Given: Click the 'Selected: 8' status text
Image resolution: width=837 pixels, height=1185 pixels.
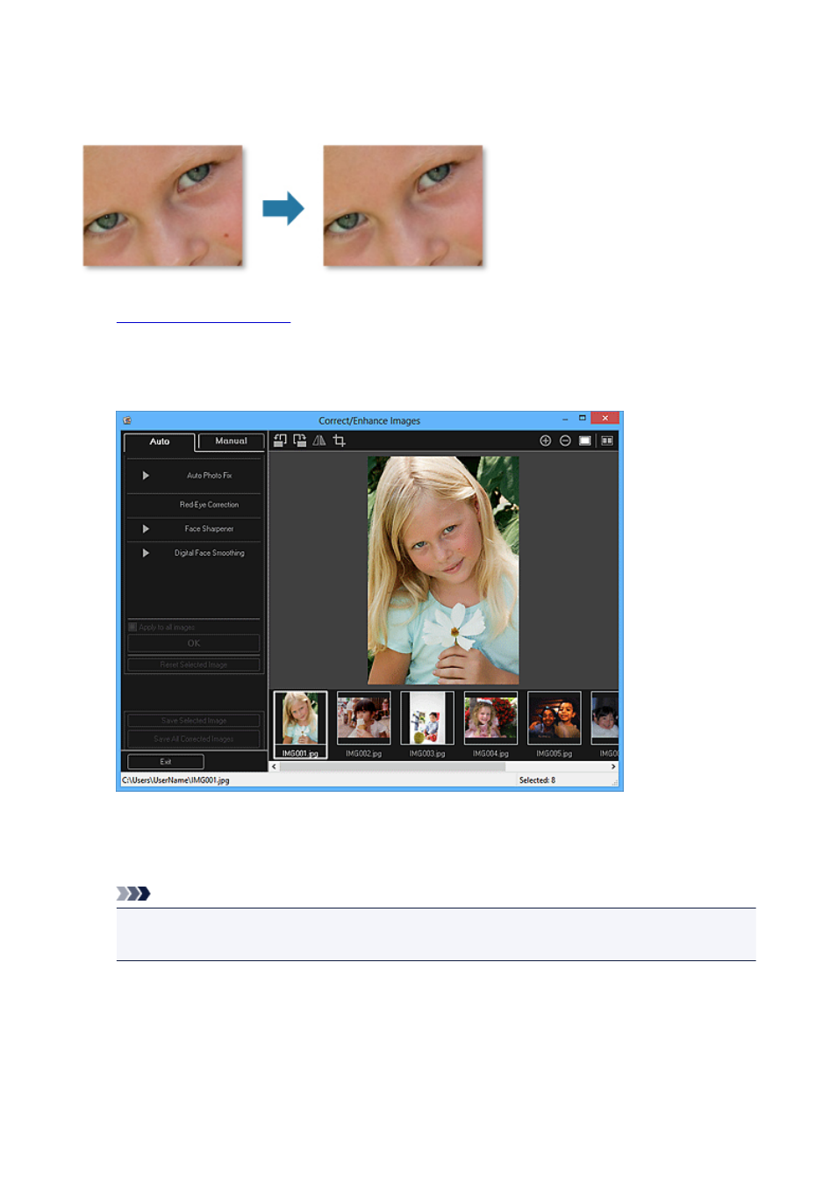Looking at the screenshot, I should click(x=537, y=780).
